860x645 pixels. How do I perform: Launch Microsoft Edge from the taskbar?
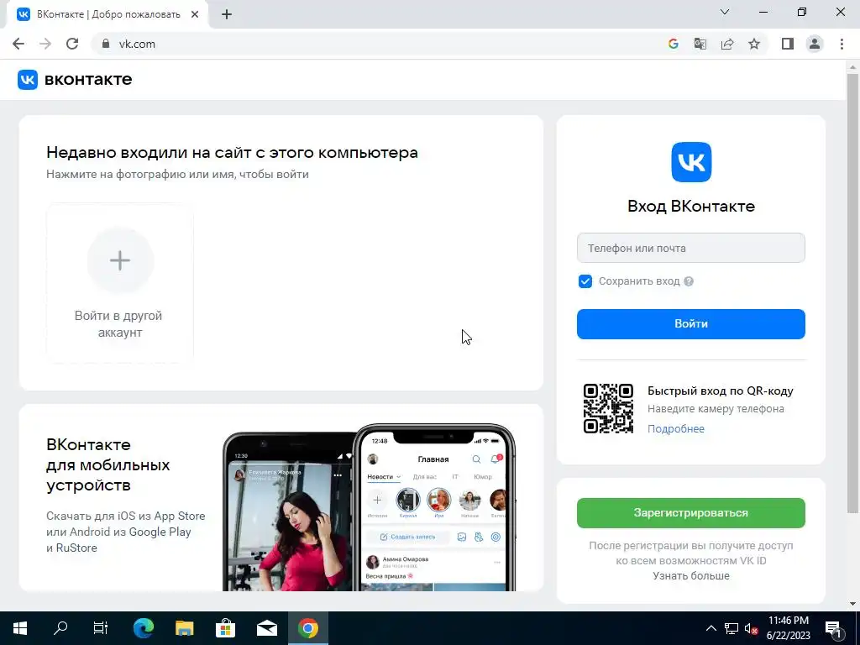144,628
